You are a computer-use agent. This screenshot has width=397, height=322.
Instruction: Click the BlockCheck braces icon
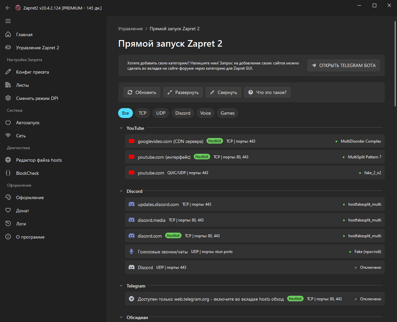click(9, 173)
